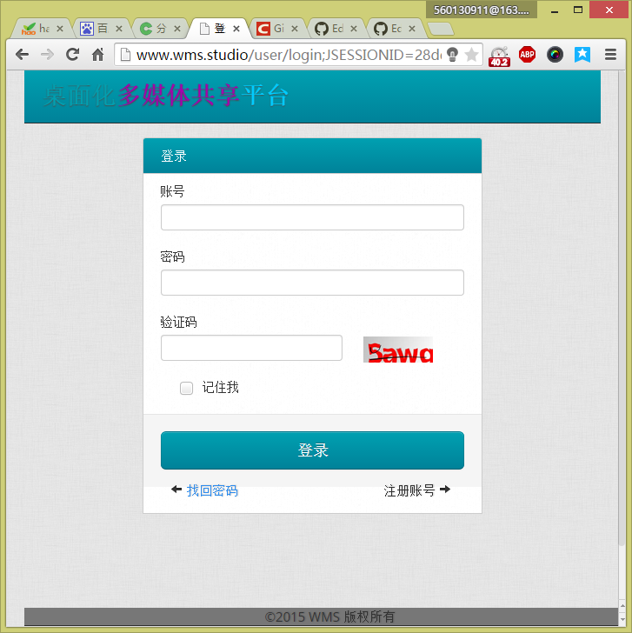
Task: Reload the page with the refresh icon
Action: click(73, 55)
